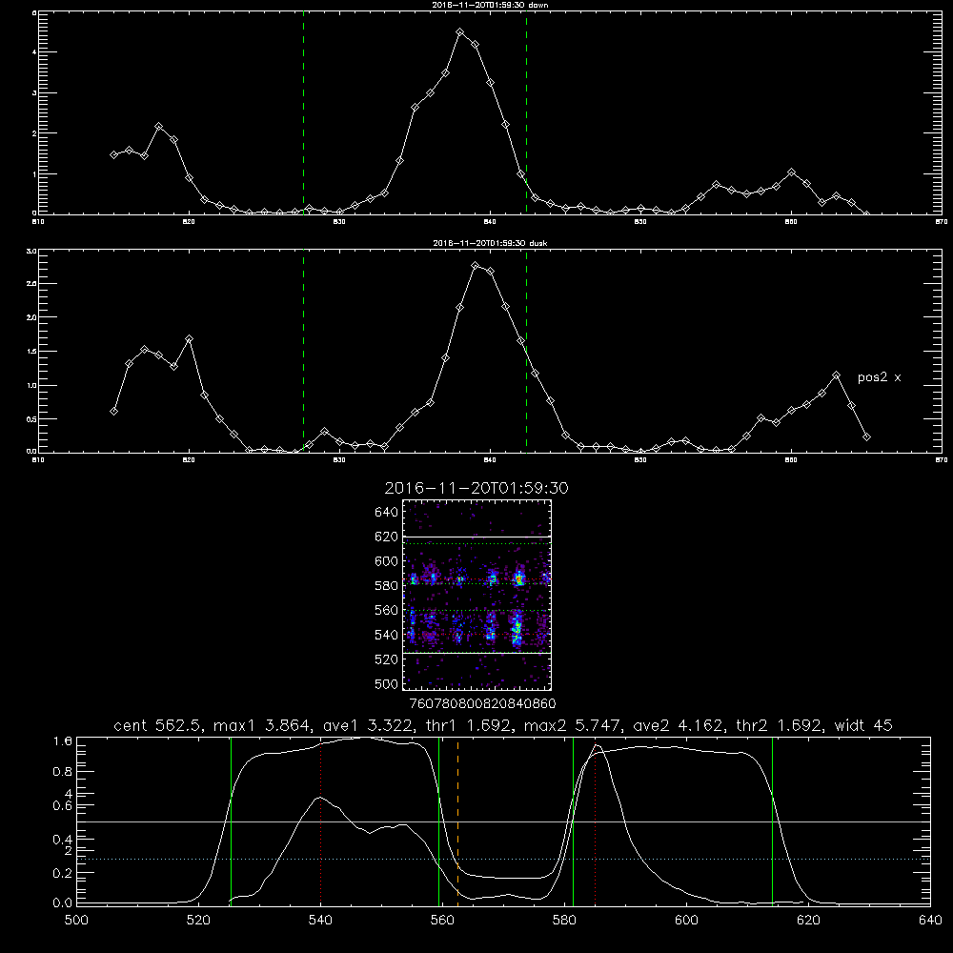The height and width of the screenshot is (953, 953).
Task: Click the 0.0 y-axis label in bottom plot
Action: 63,903
